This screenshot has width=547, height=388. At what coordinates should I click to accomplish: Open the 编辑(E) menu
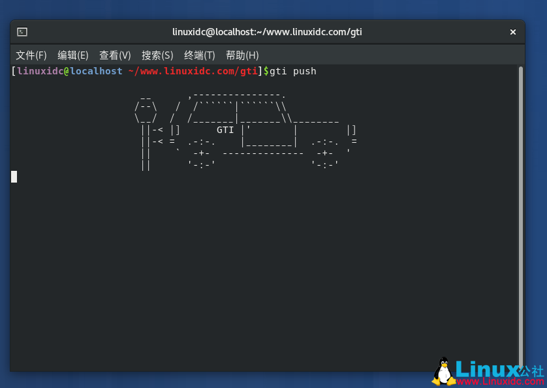click(x=72, y=55)
